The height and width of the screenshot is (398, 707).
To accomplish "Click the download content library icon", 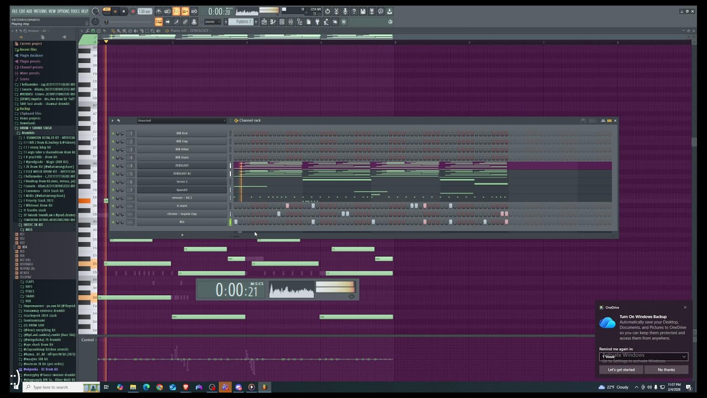I will (389, 11).
